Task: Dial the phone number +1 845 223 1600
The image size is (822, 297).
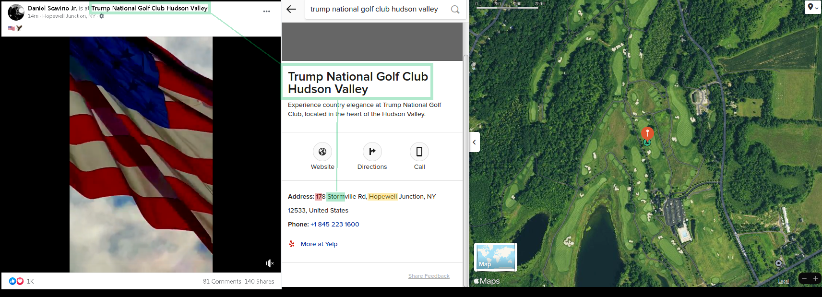Action: click(335, 224)
